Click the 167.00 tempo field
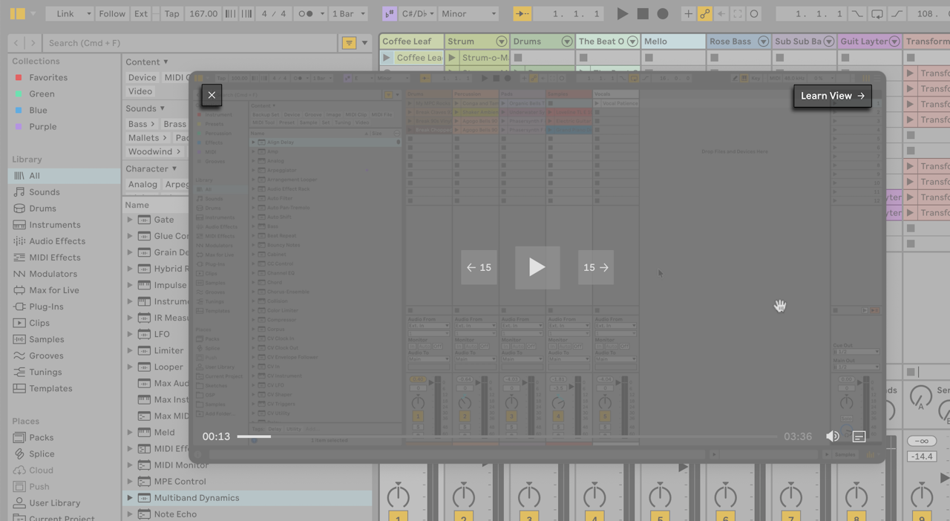Screen dimensions: 950x521 [203, 13]
